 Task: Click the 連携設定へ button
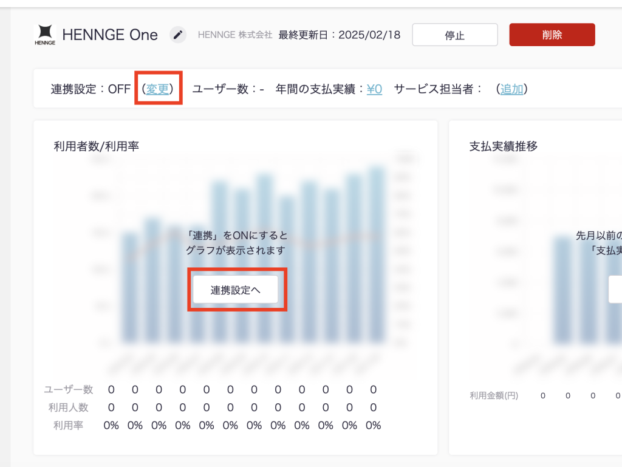[x=236, y=290]
